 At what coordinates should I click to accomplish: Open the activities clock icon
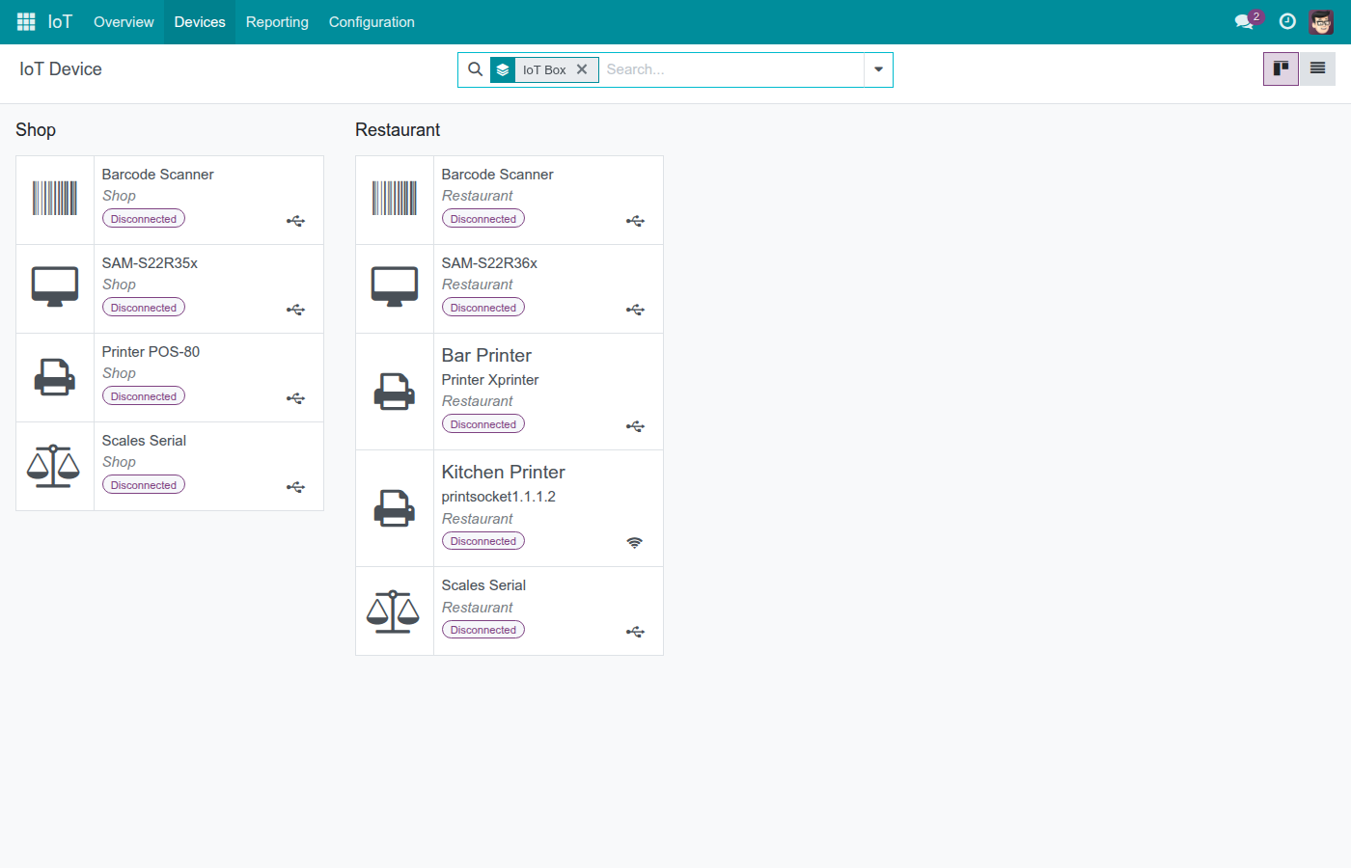[x=1287, y=21]
